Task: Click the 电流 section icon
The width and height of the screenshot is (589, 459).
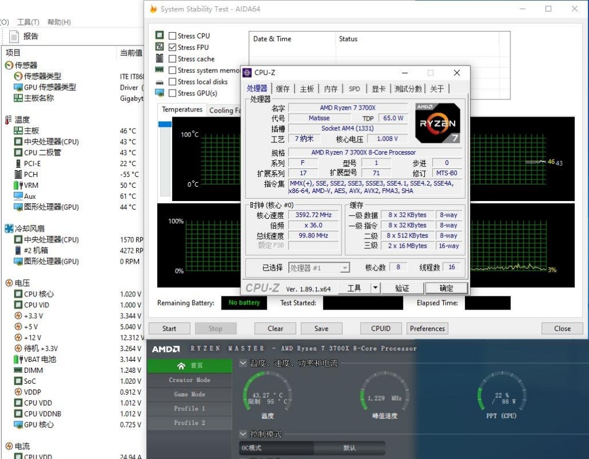Action: coord(9,446)
